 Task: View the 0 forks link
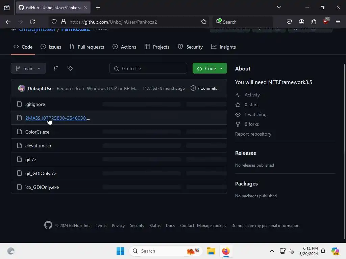(x=247, y=124)
